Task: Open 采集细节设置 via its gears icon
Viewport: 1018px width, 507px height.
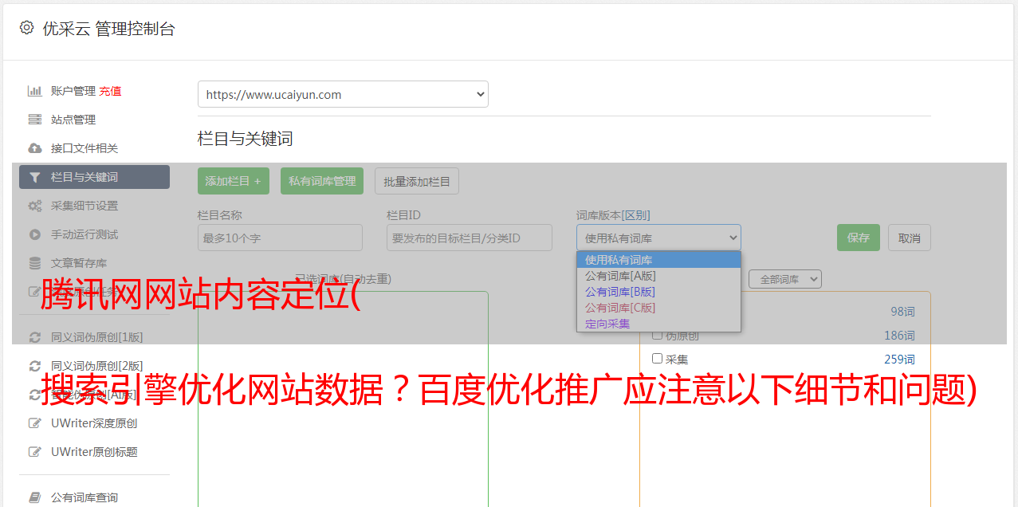Action: (x=35, y=206)
